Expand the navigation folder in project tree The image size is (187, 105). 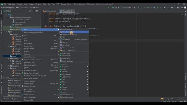click(8, 66)
